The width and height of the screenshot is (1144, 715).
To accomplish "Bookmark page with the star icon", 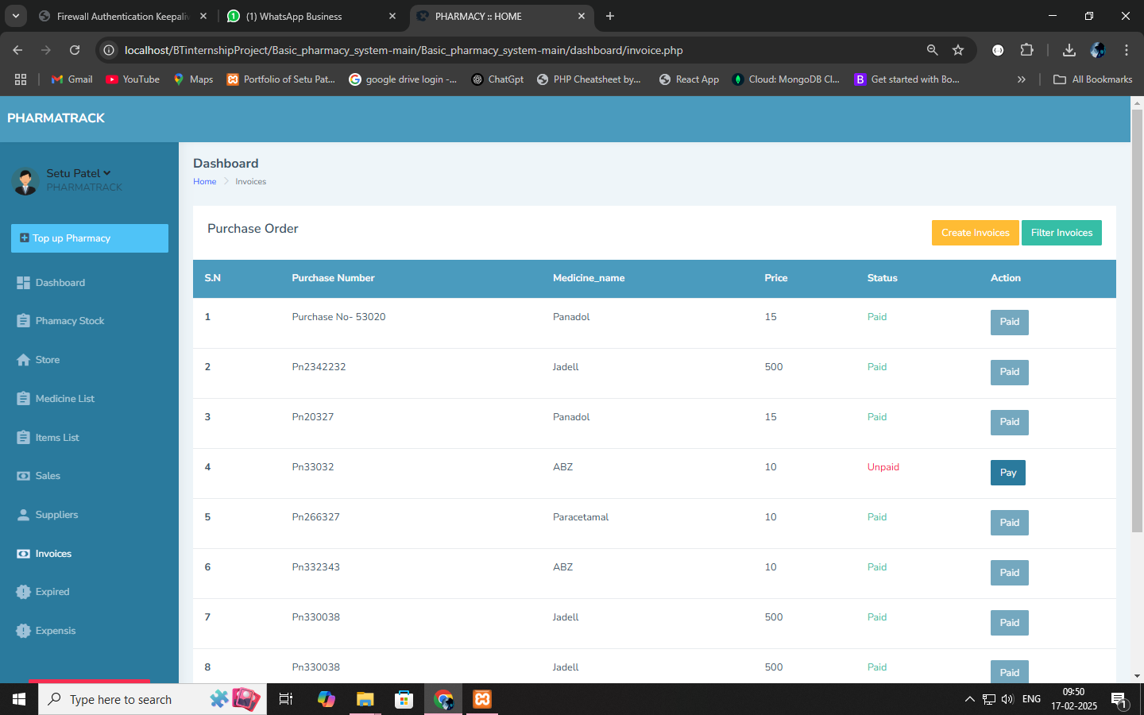I will [x=958, y=50].
